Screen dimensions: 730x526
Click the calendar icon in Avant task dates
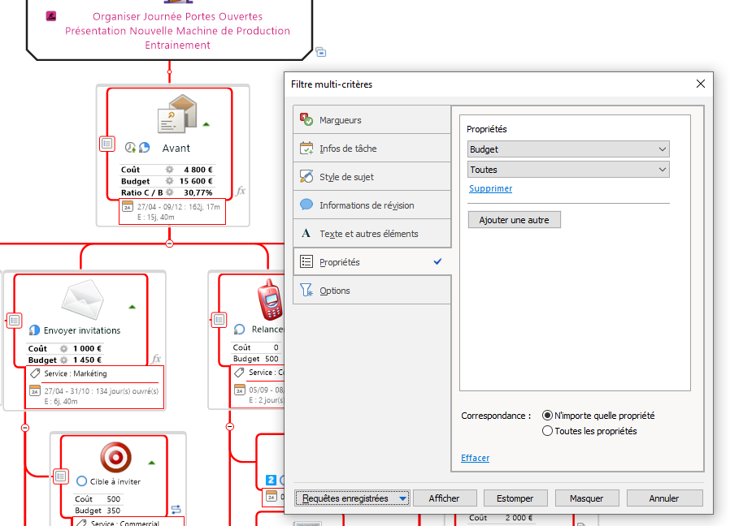(x=128, y=207)
